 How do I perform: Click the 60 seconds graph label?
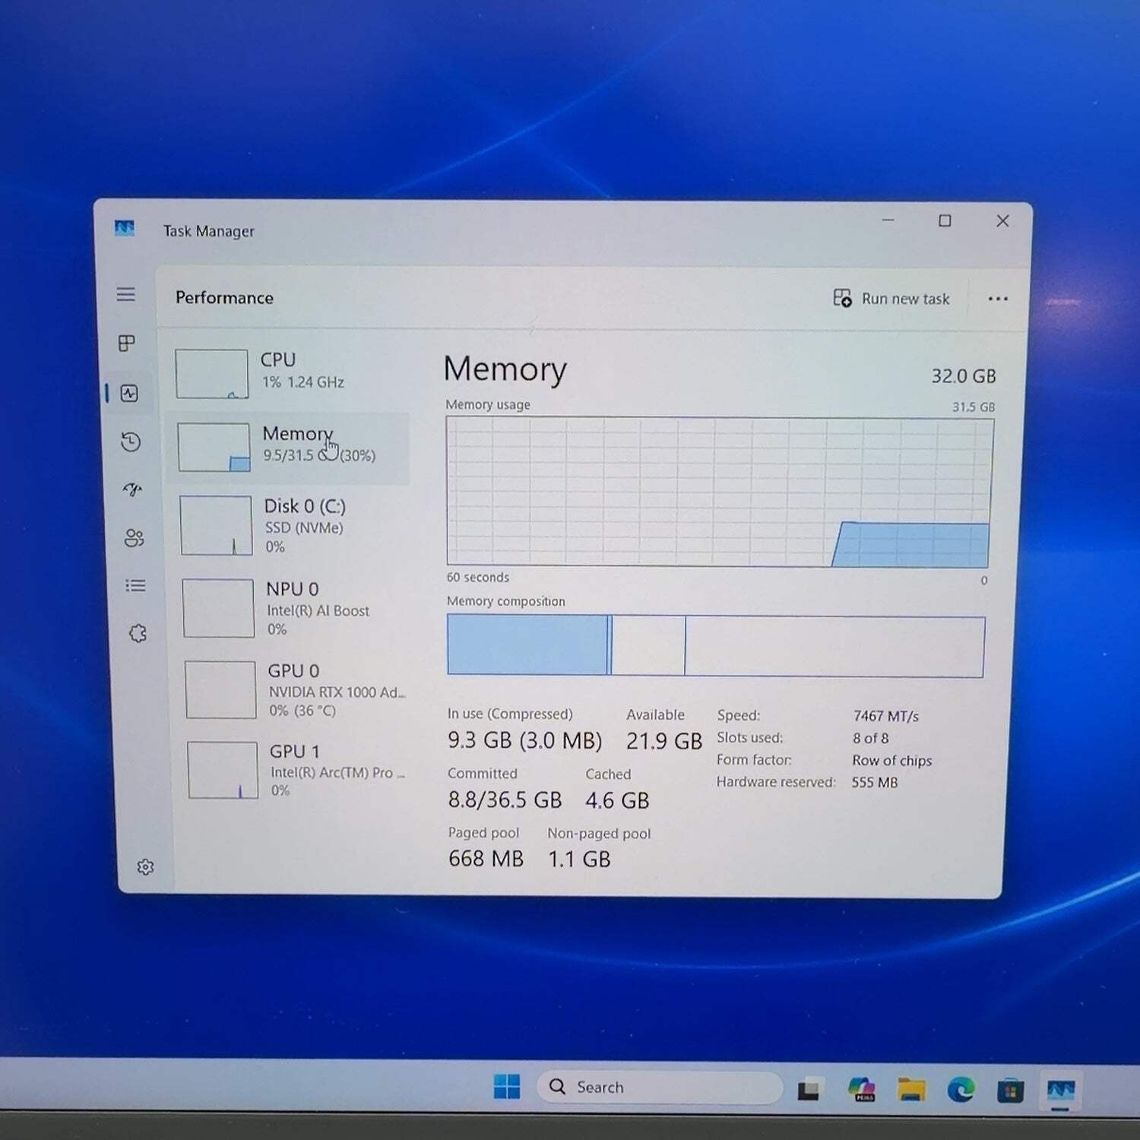click(478, 577)
